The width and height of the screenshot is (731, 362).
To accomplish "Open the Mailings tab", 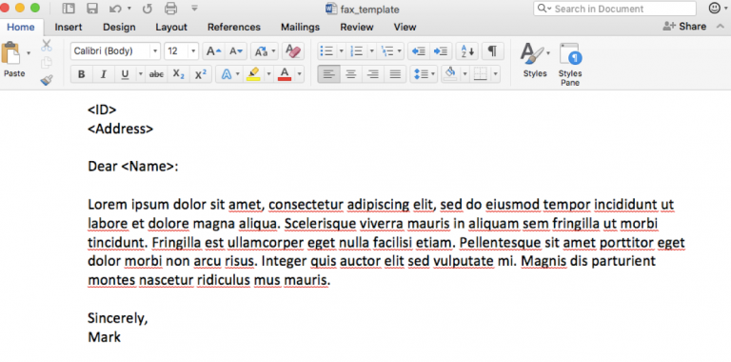I will pos(300,27).
